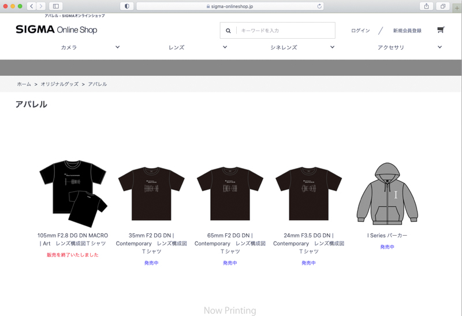Show the tab overview icon
462x316 pixels.
[443, 6]
